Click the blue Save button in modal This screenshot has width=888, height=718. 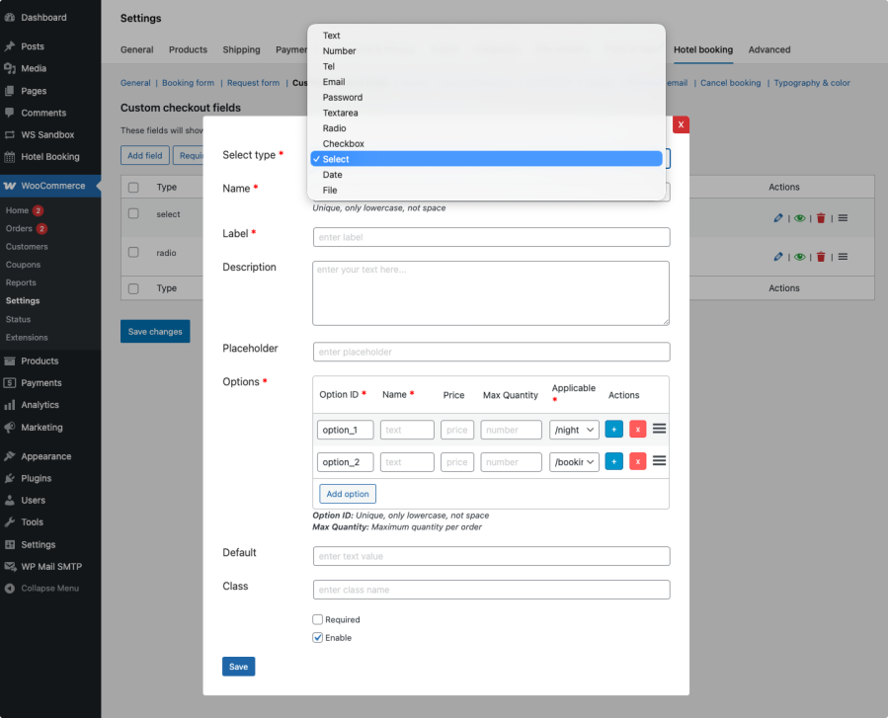[x=238, y=667]
